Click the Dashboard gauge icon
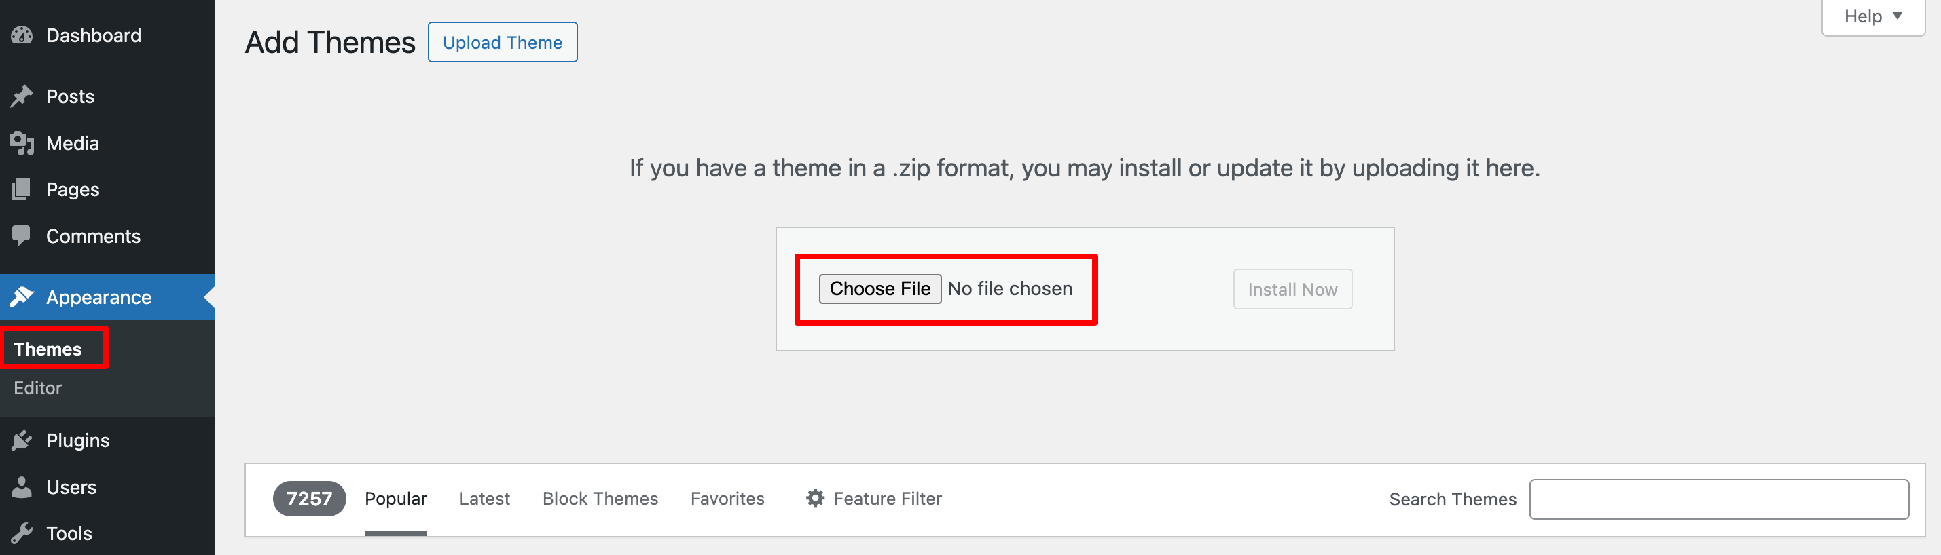The height and width of the screenshot is (555, 1941). [22, 35]
